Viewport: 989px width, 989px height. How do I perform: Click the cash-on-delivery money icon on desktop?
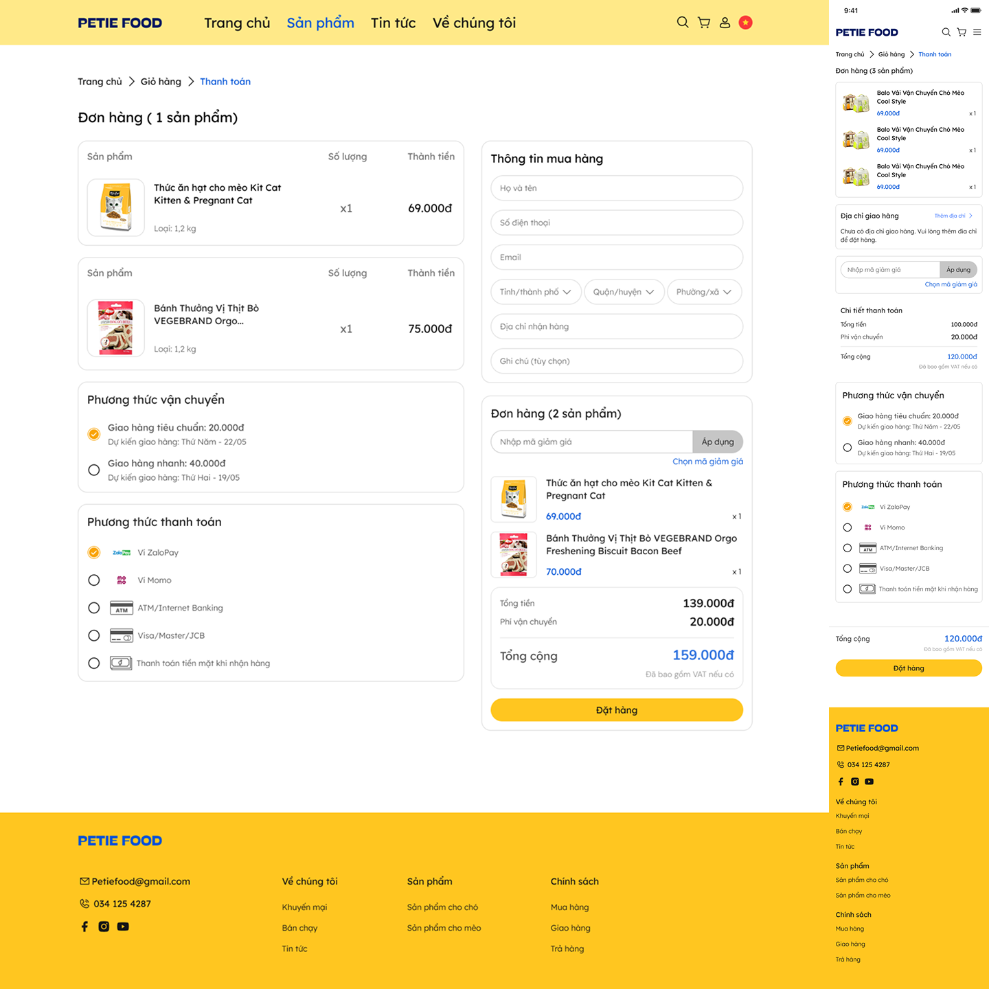[x=121, y=663]
